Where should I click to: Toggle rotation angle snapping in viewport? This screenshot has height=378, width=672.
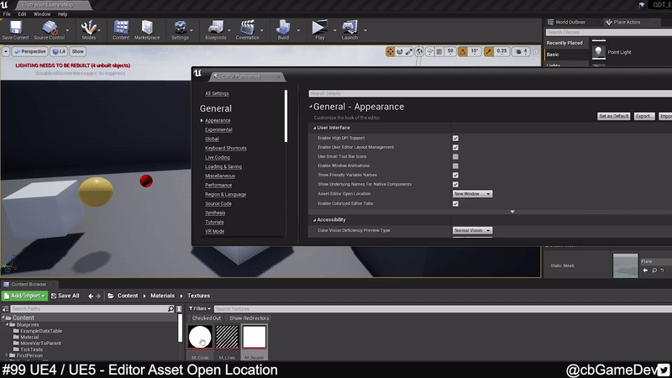click(x=463, y=51)
